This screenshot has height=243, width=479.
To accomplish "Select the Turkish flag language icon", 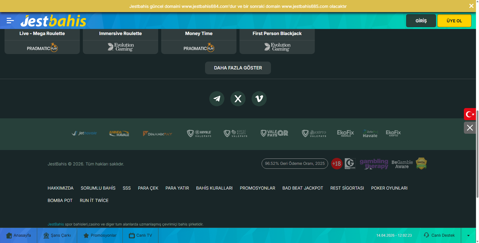I will click(470, 114).
